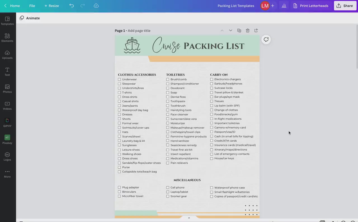Open More options in the sidebar
358x222 pixels.
(7, 173)
